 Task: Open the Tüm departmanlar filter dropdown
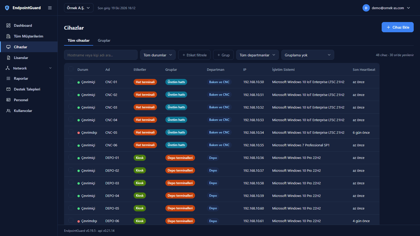(257, 55)
